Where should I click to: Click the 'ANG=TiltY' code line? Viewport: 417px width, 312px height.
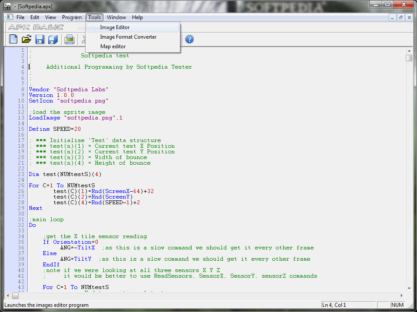tap(76, 259)
